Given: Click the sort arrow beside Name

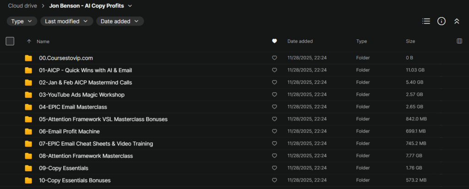Looking at the screenshot, I should [29, 41].
